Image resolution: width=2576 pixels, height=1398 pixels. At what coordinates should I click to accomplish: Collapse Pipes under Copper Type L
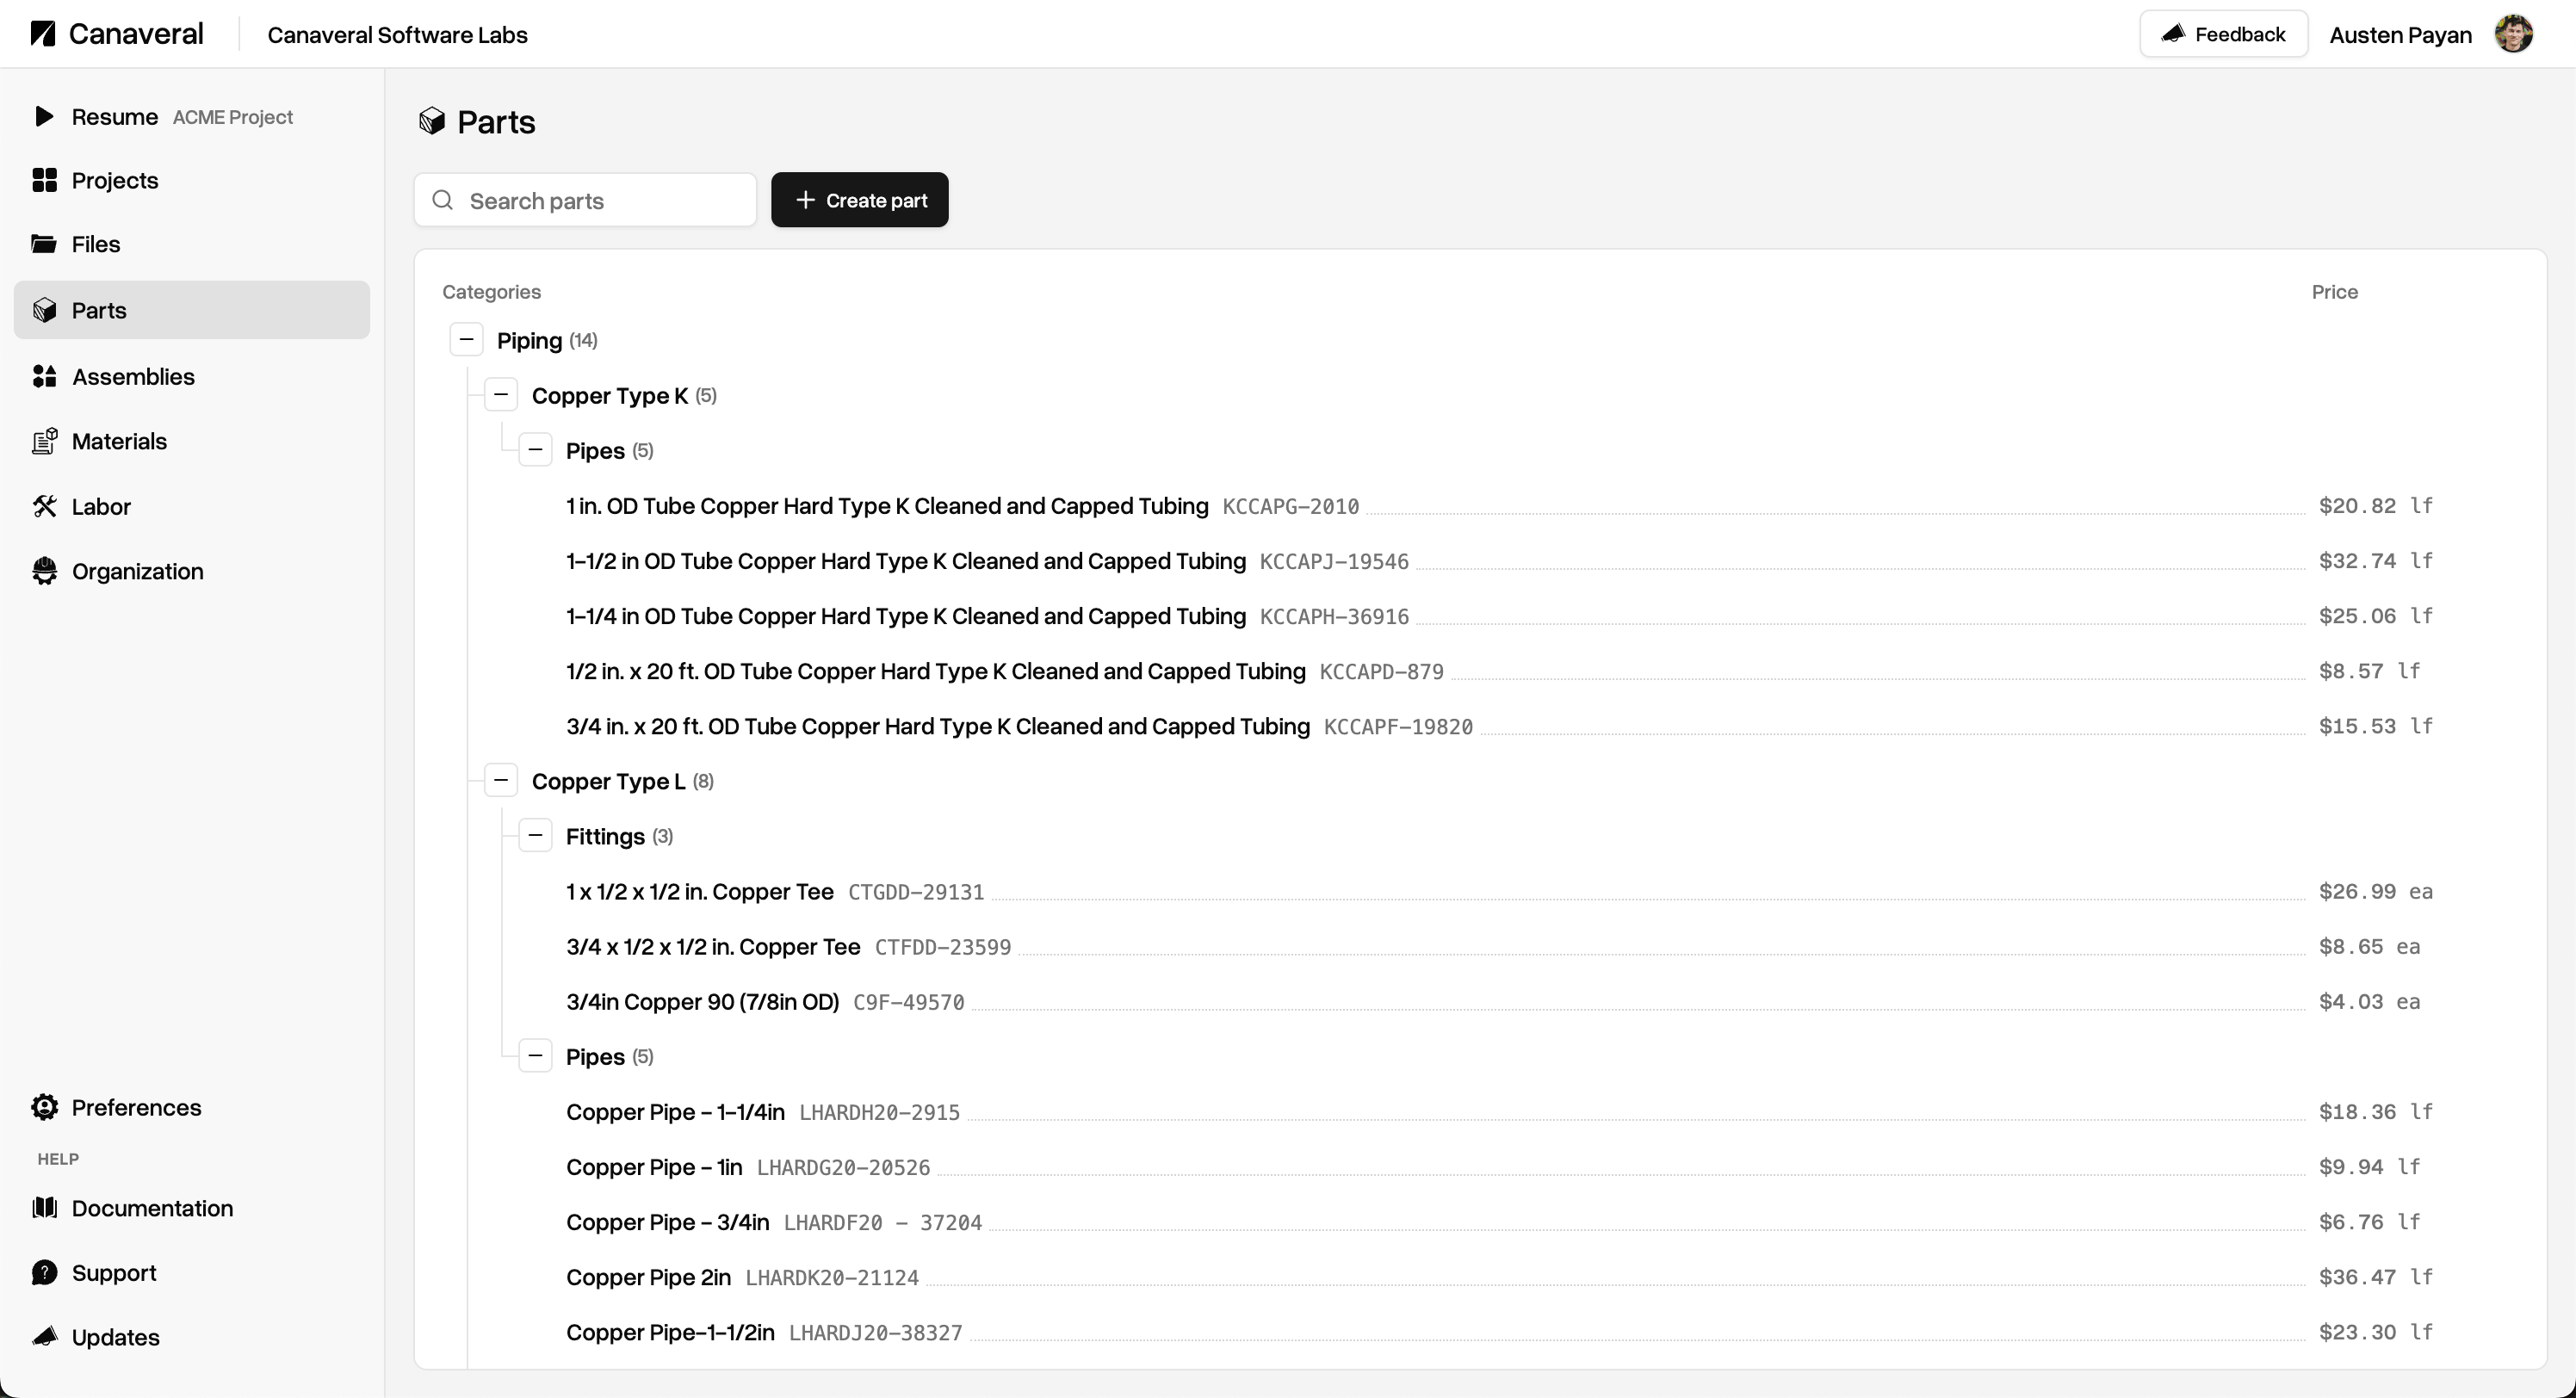535,1056
